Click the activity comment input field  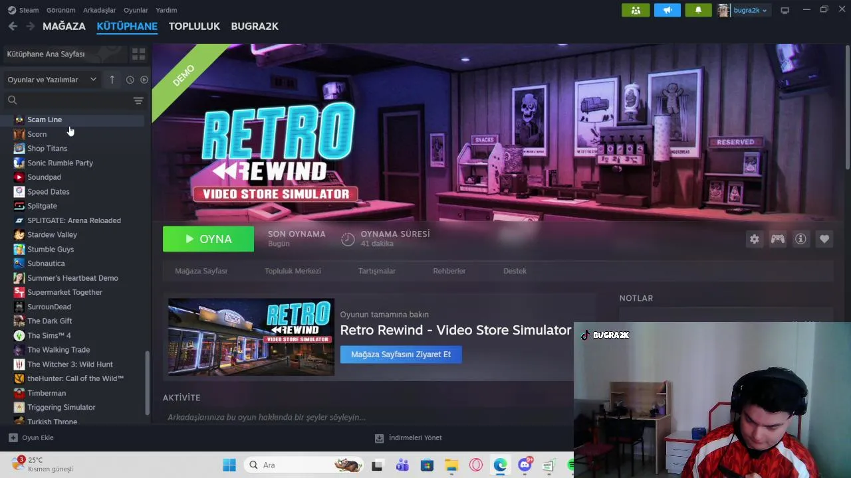point(369,417)
